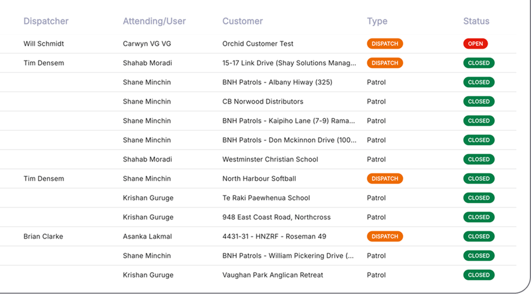531x294 pixels.
Task: Select Shane Minchin on William Pickering Drive row
Action: (x=146, y=256)
